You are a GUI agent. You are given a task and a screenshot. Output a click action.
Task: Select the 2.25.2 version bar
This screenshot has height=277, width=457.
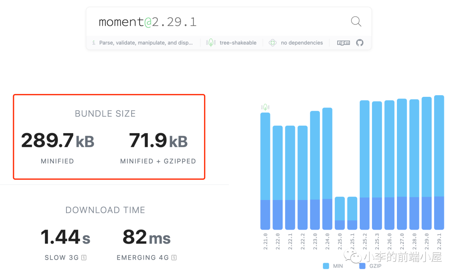(365, 165)
